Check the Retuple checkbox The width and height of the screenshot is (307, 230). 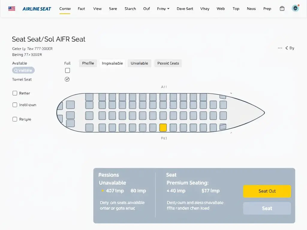[15, 119]
